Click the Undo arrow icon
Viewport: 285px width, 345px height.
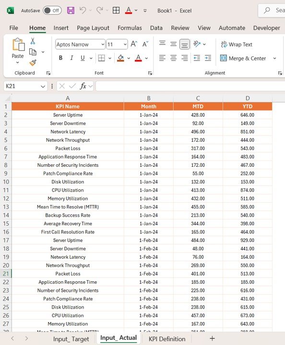coord(83,10)
